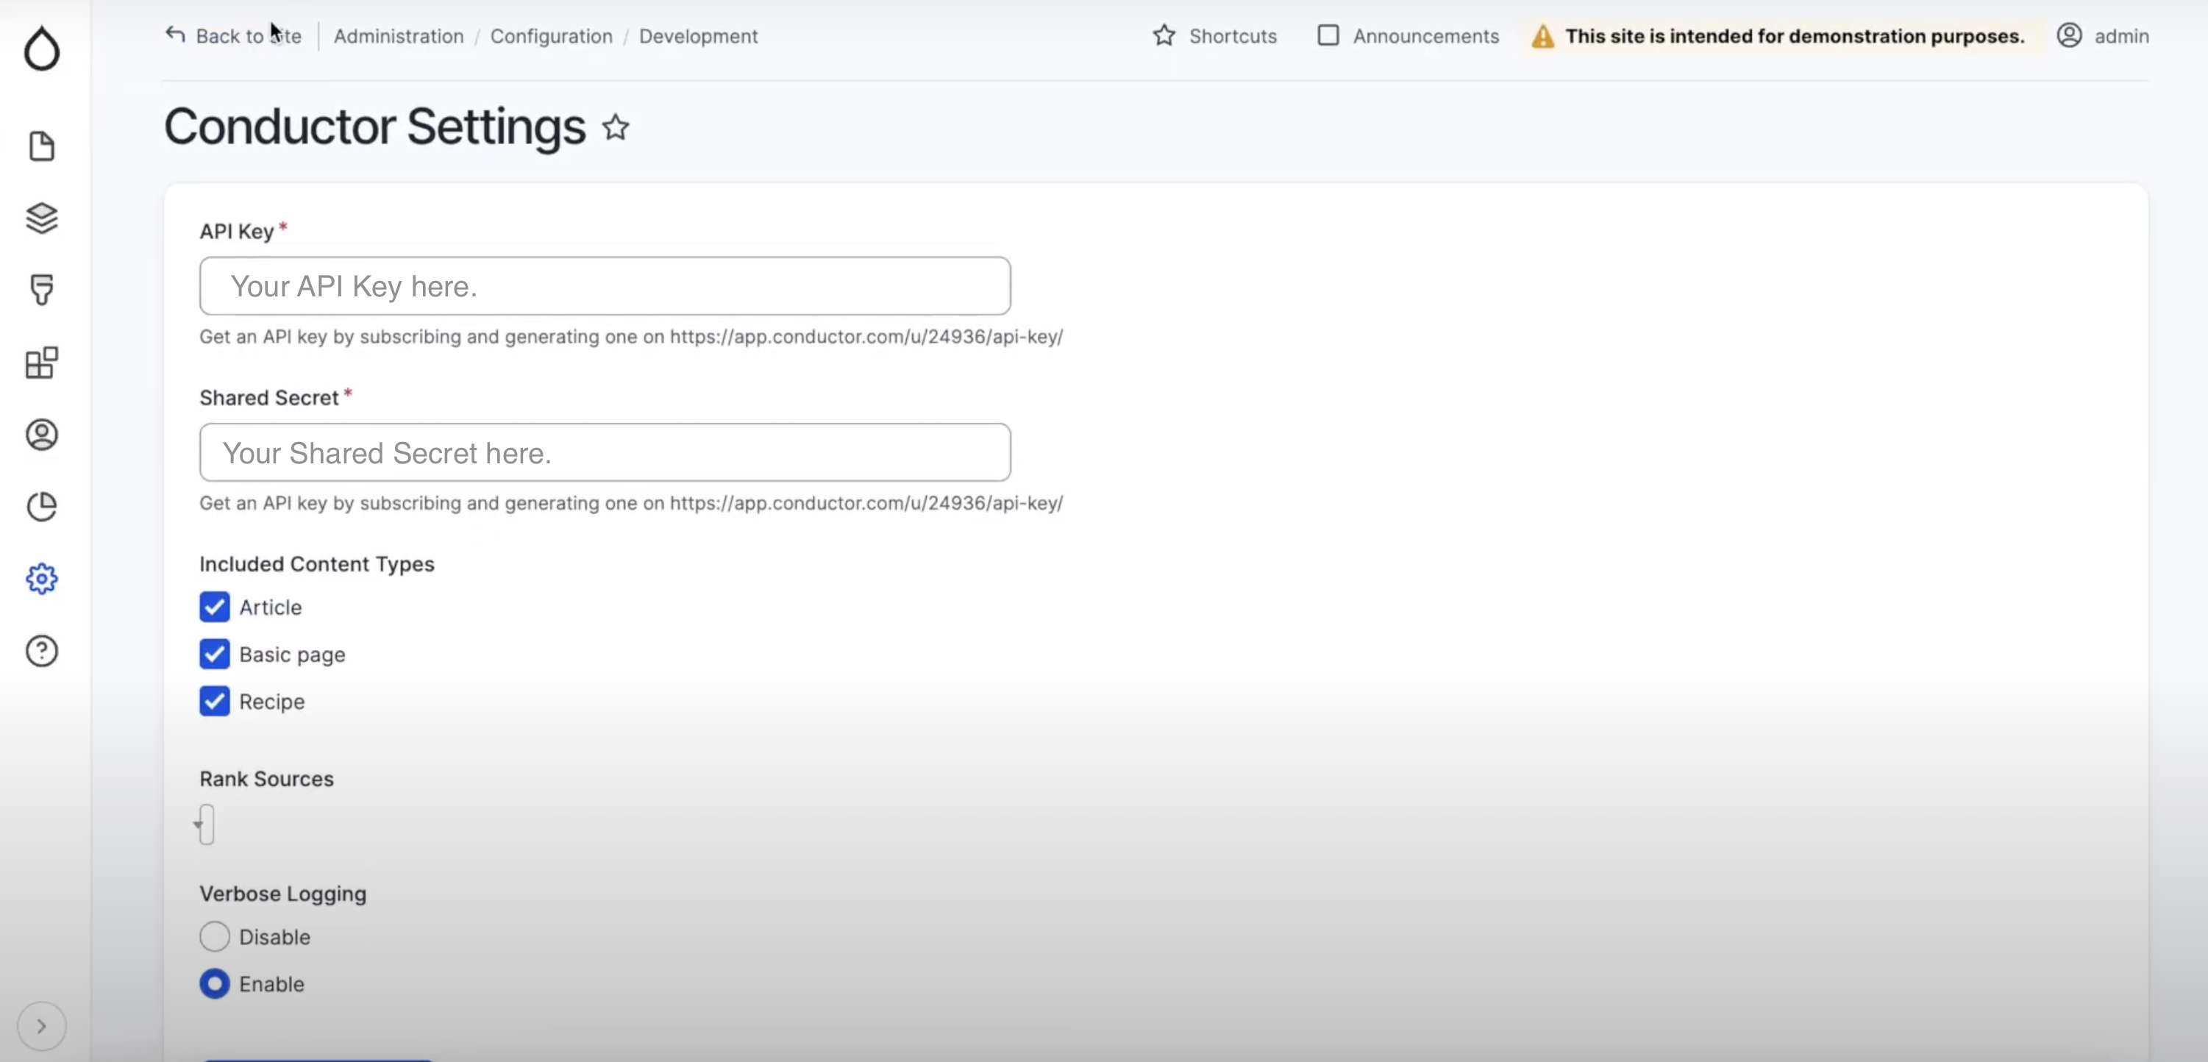Viewport: 2208px width, 1062px height.
Task: Focus the API Key input field
Action: click(x=605, y=285)
